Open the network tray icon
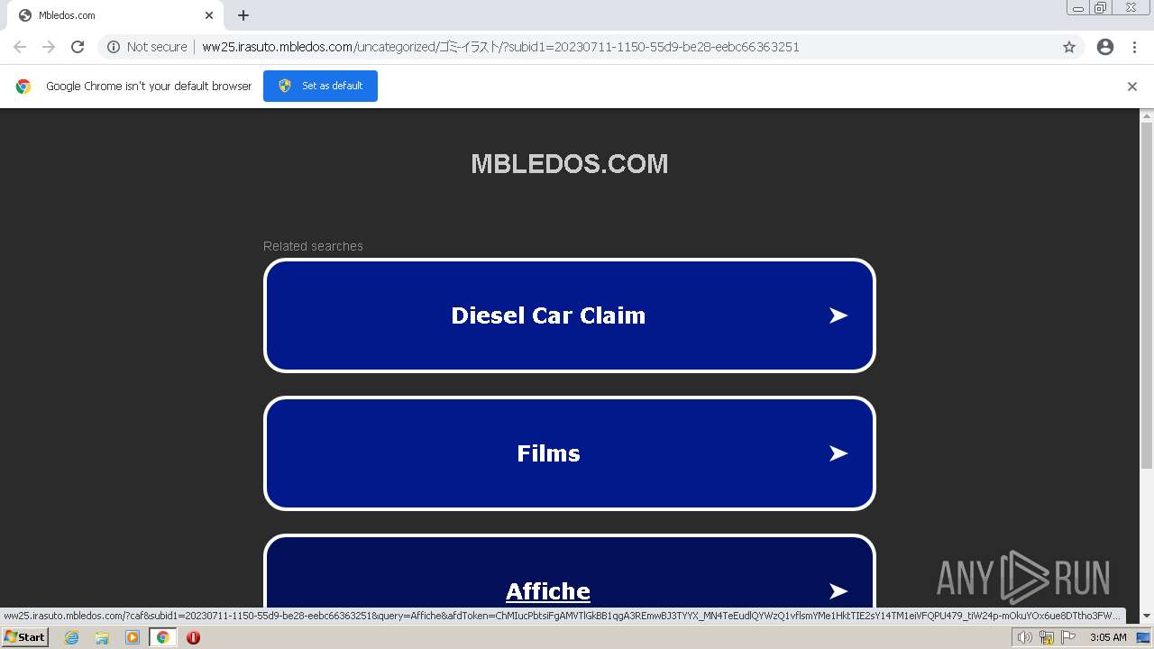1154x649 pixels. tap(1047, 637)
